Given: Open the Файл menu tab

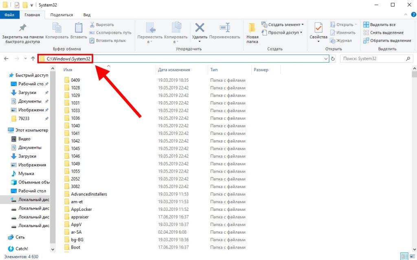Looking at the screenshot, I should tap(9, 15).
